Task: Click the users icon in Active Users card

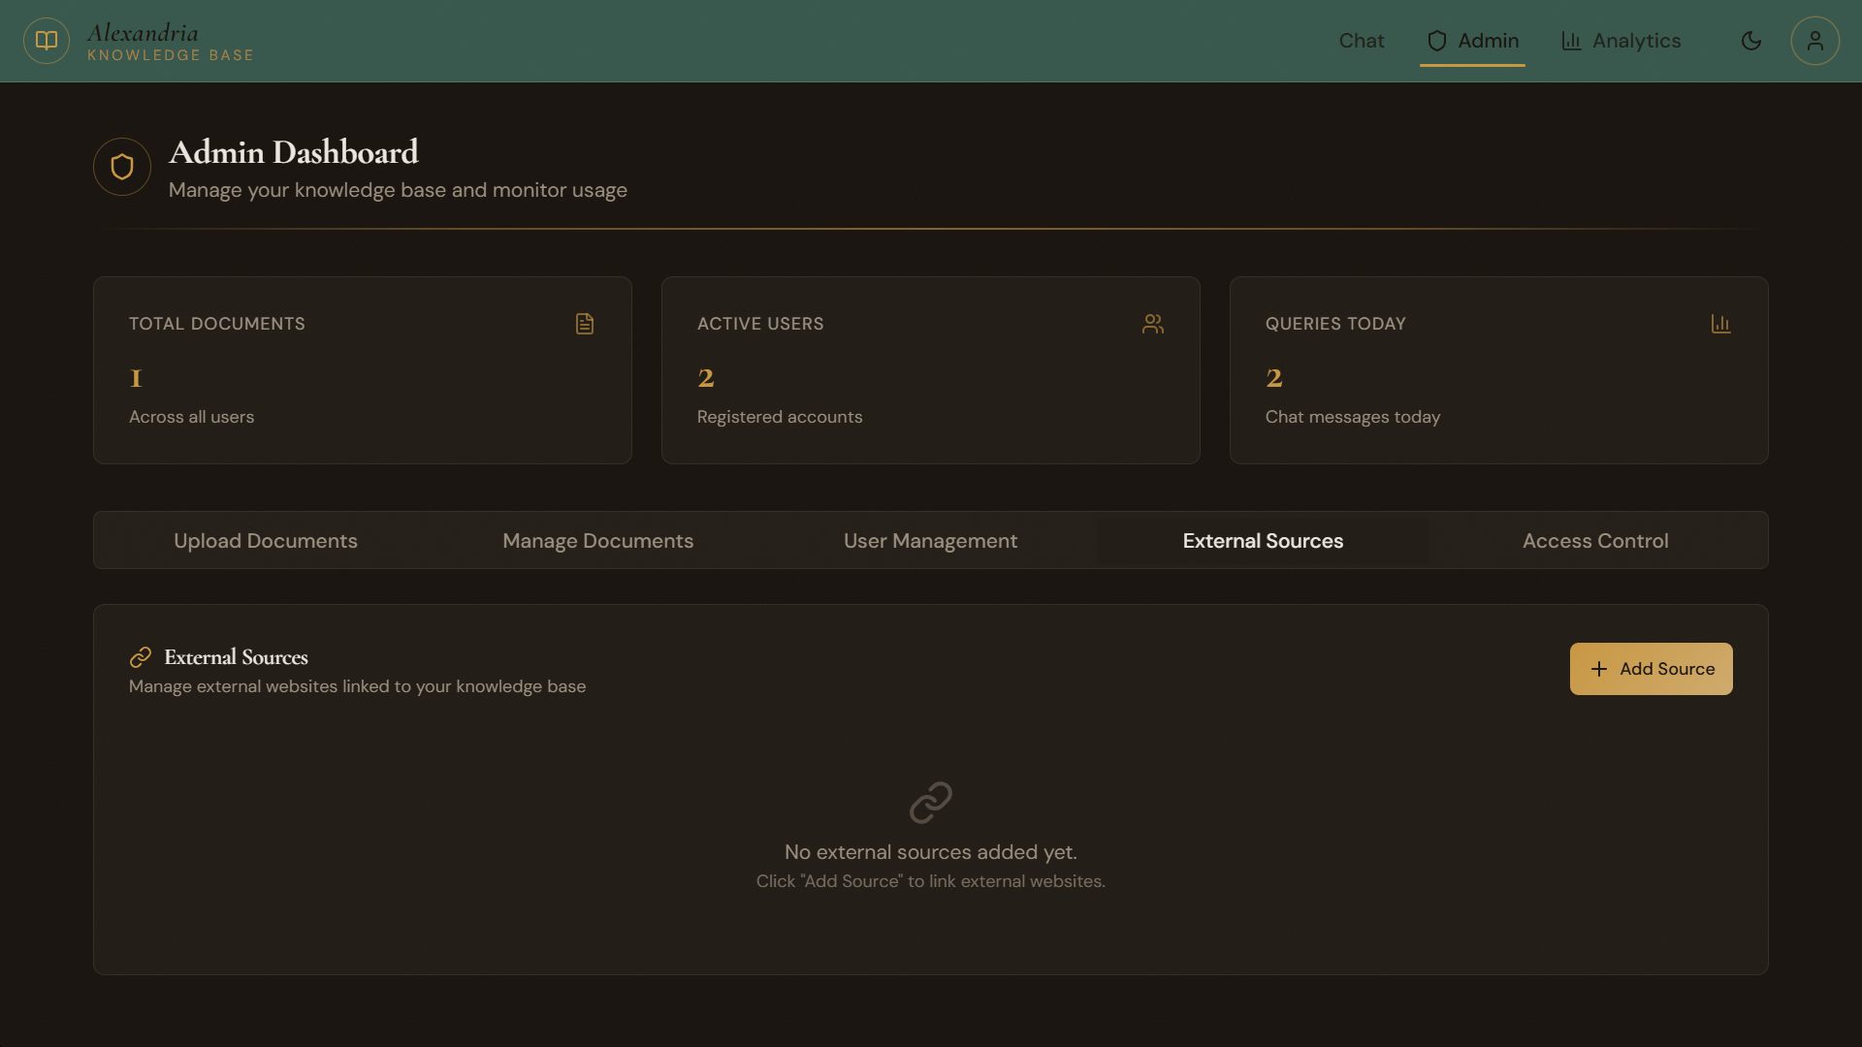Action: click(1153, 324)
